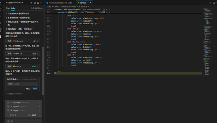Screen dimensions: 217x123
Task: Click the chat panel vertical scrollbar
Action: (43, 71)
